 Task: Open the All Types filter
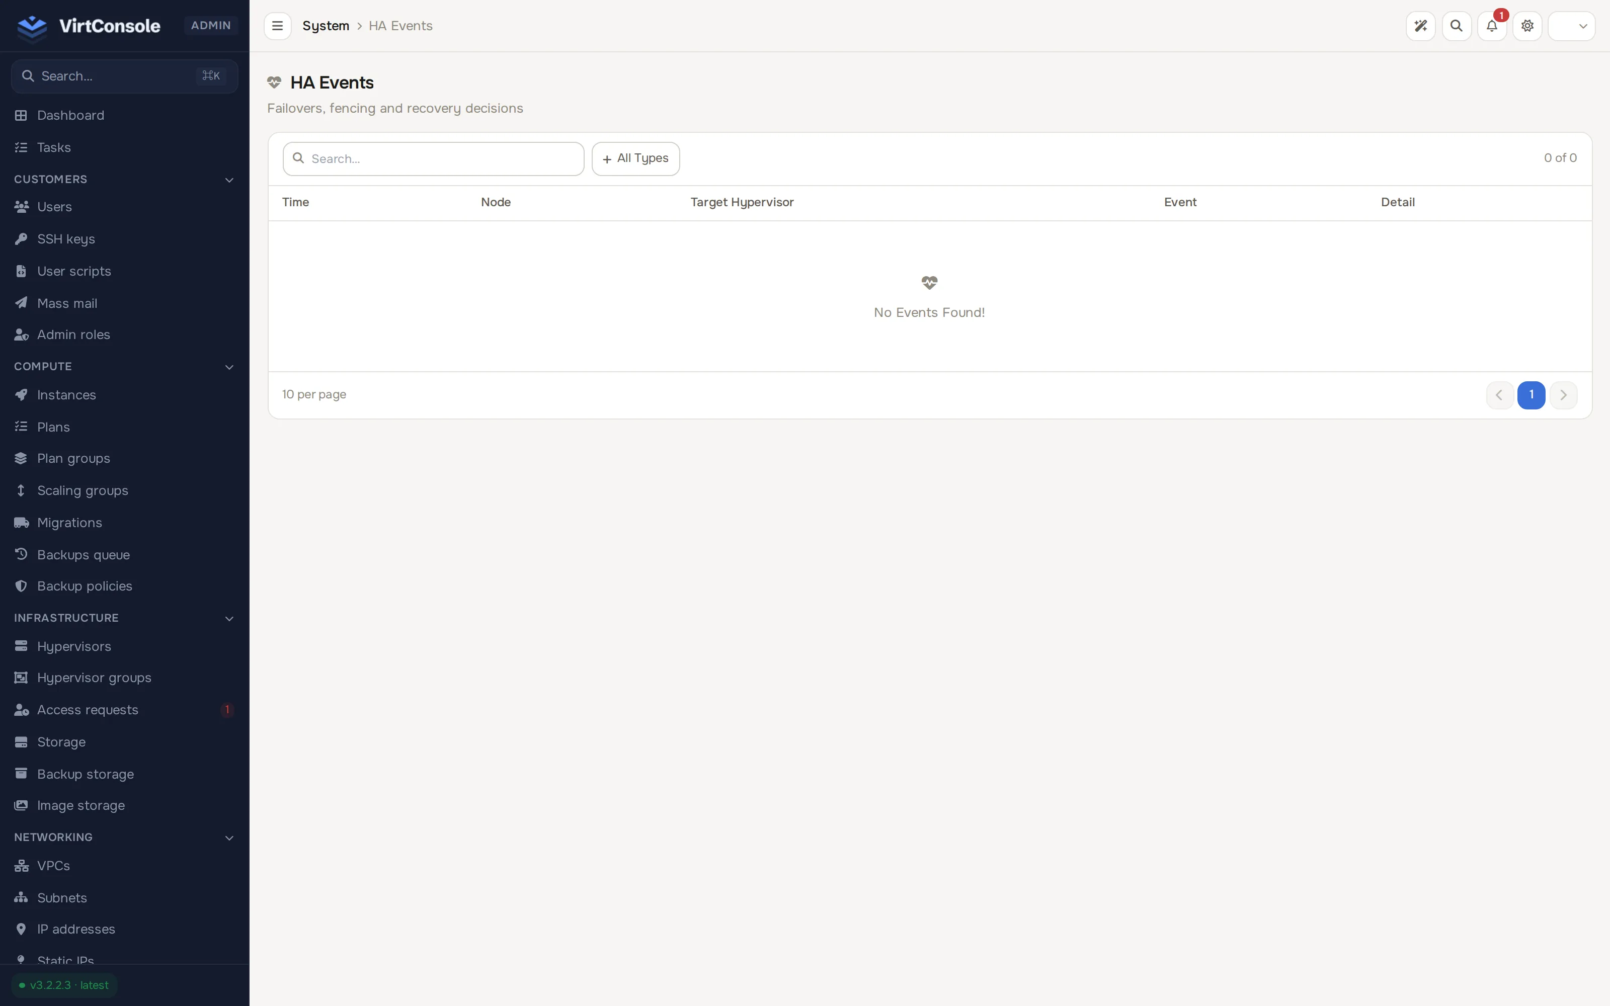635,158
